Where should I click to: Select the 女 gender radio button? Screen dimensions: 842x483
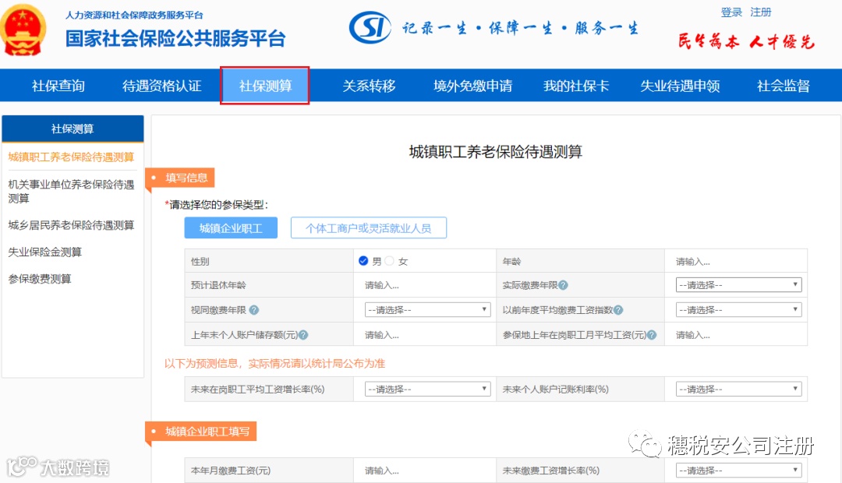point(389,261)
